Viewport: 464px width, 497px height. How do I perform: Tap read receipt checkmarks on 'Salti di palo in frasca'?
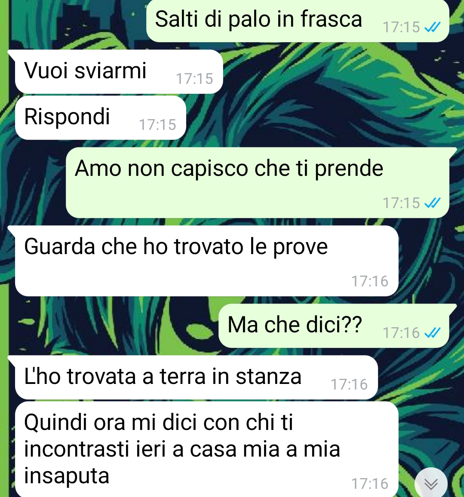coord(433,27)
